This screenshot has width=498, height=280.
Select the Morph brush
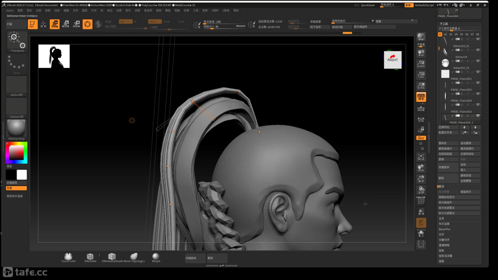(x=156, y=258)
